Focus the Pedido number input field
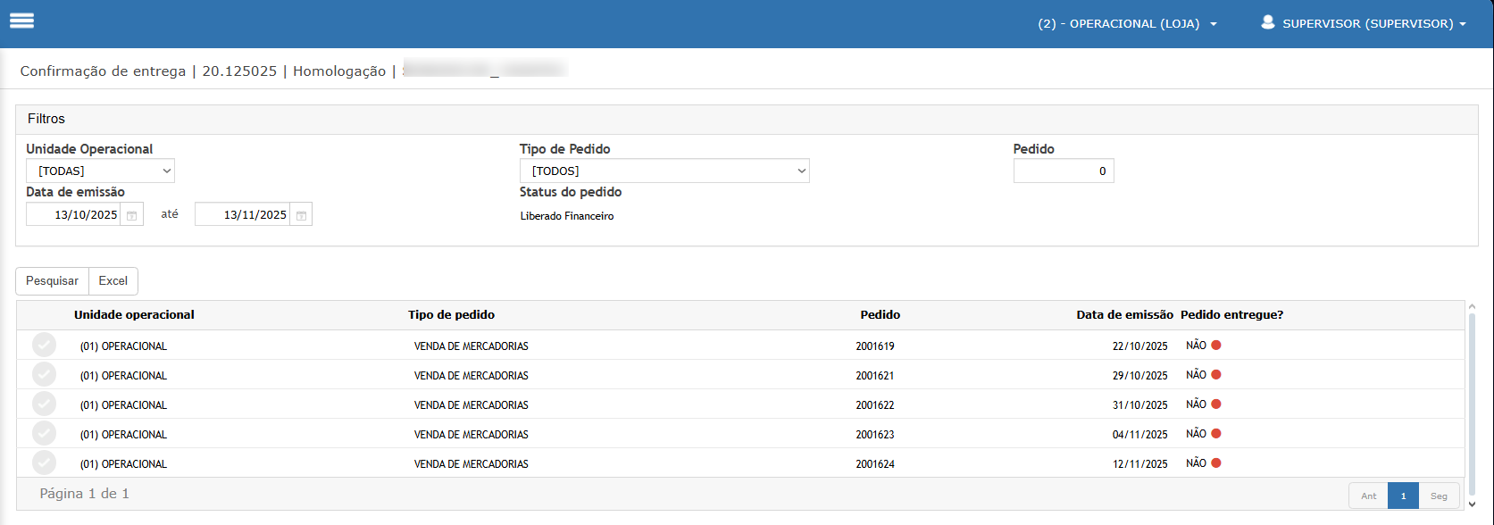 click(1063, 171)
